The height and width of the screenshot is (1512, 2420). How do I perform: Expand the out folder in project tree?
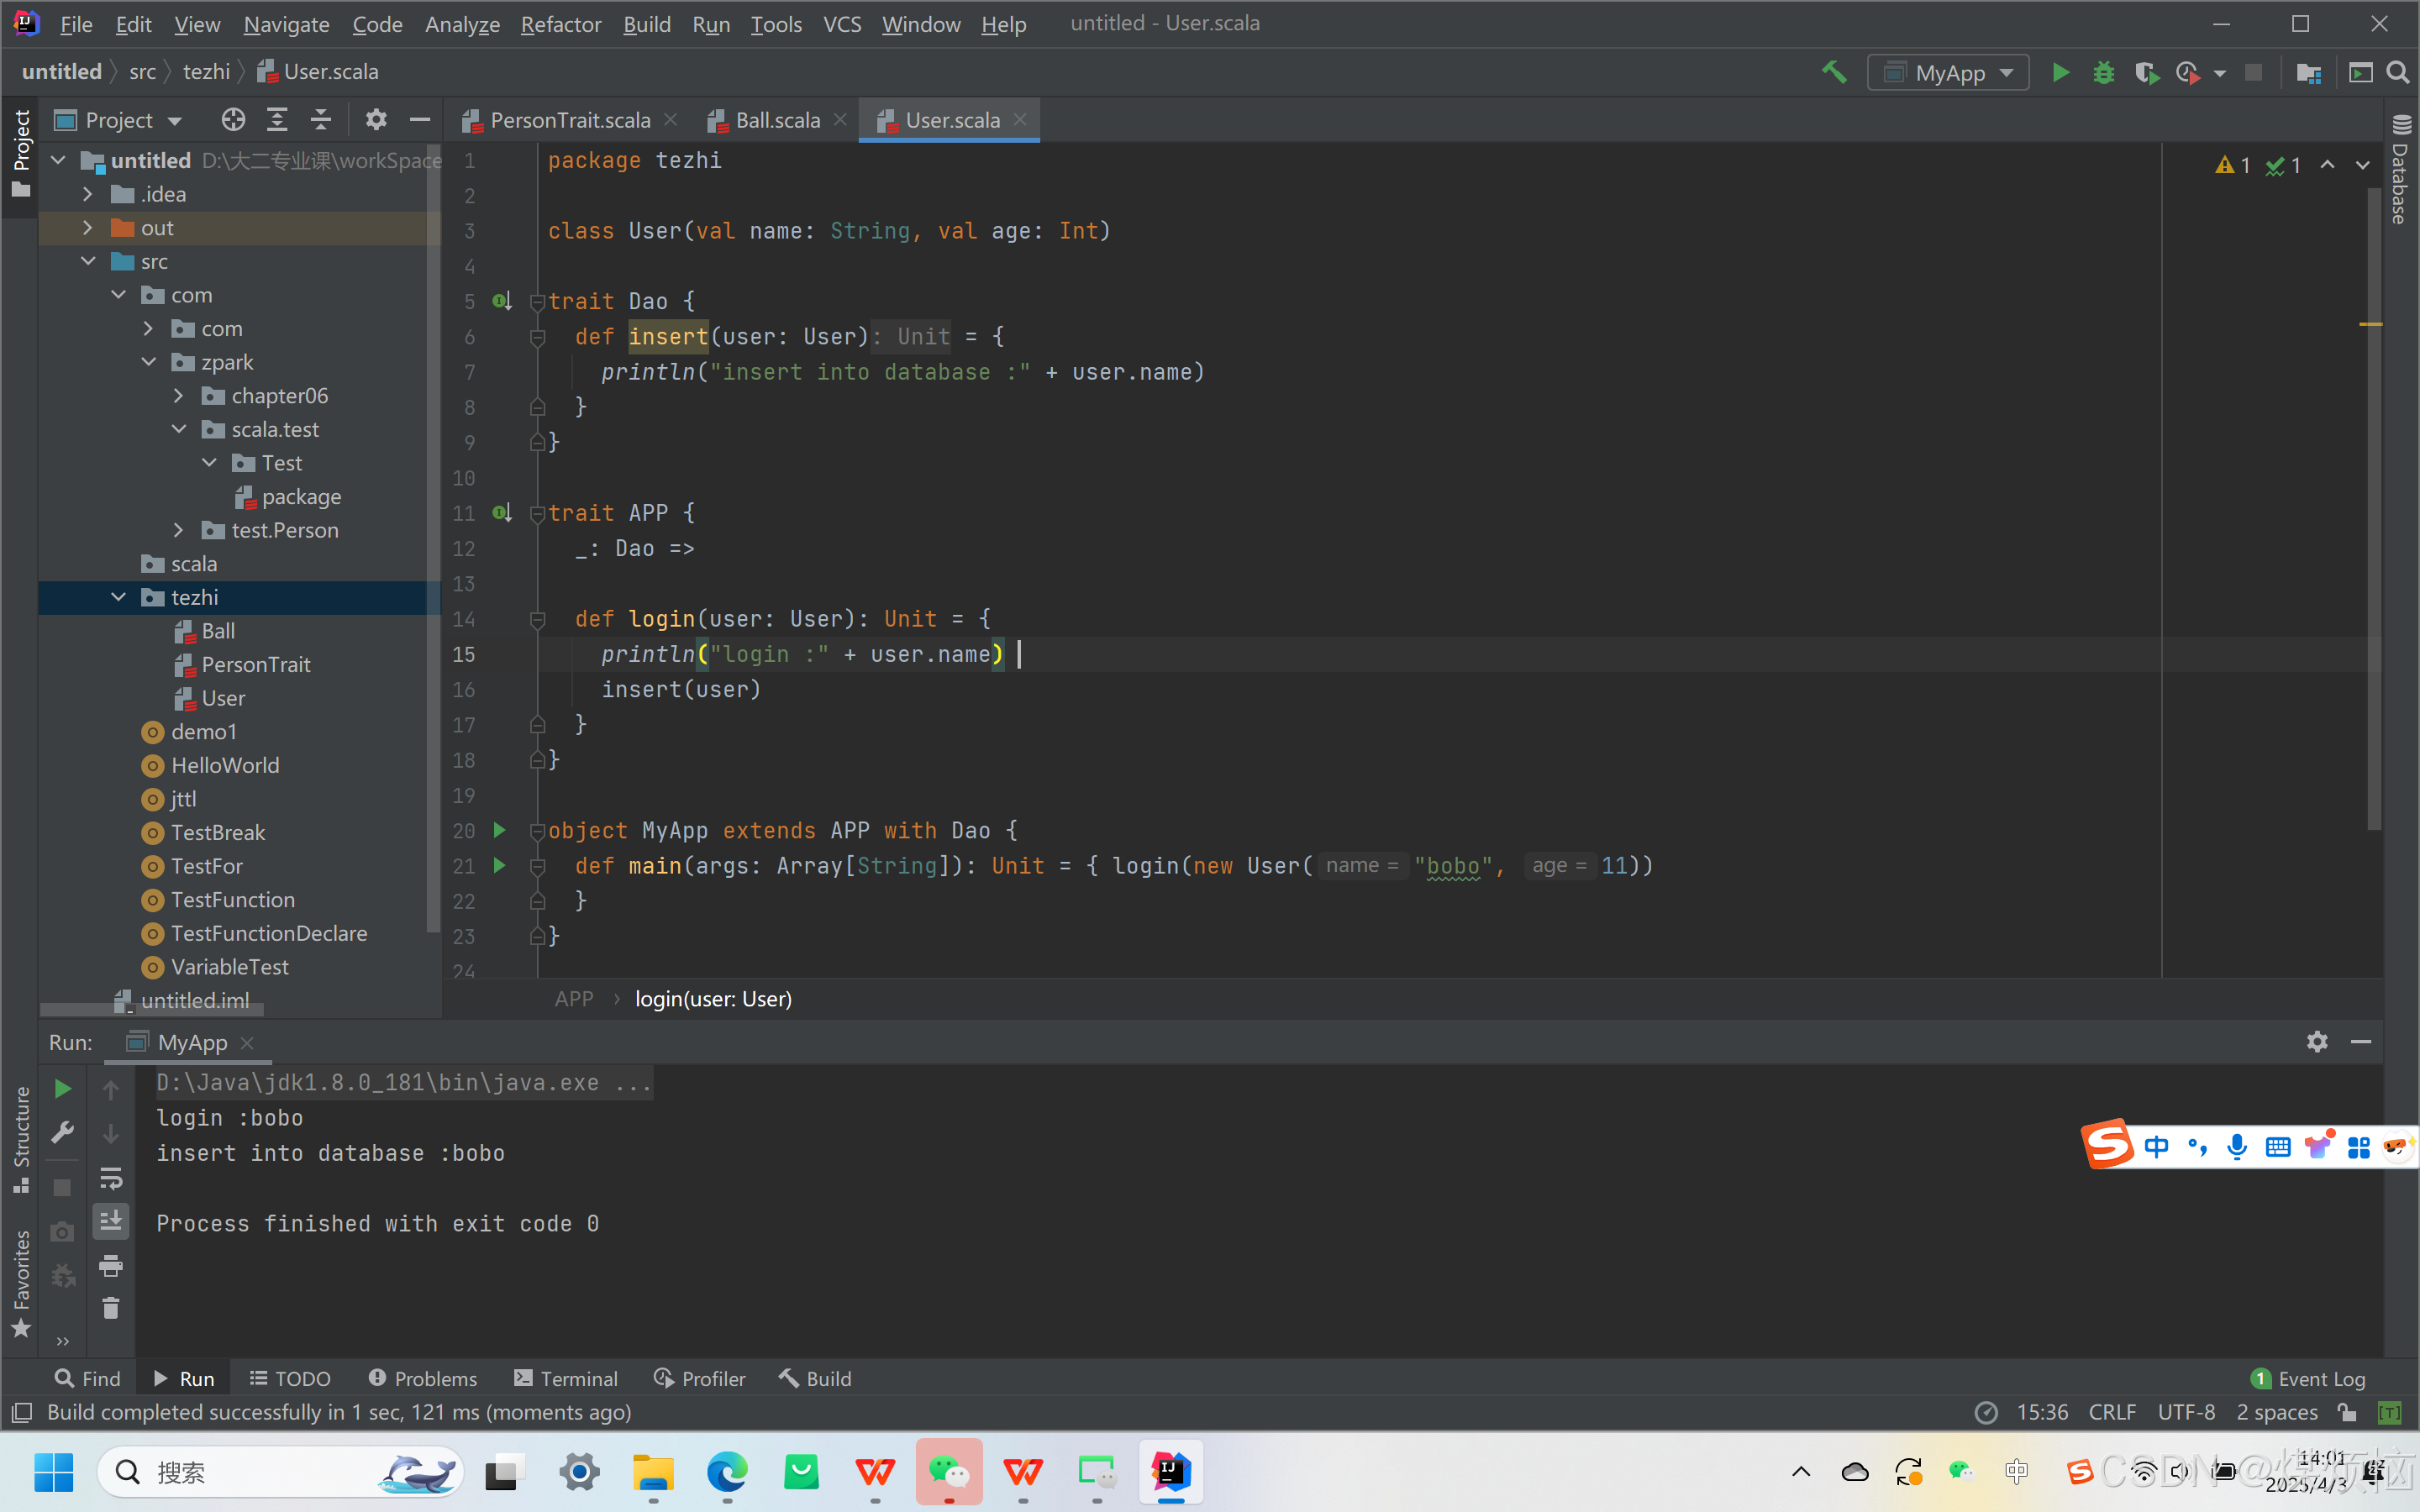[88, 228]
